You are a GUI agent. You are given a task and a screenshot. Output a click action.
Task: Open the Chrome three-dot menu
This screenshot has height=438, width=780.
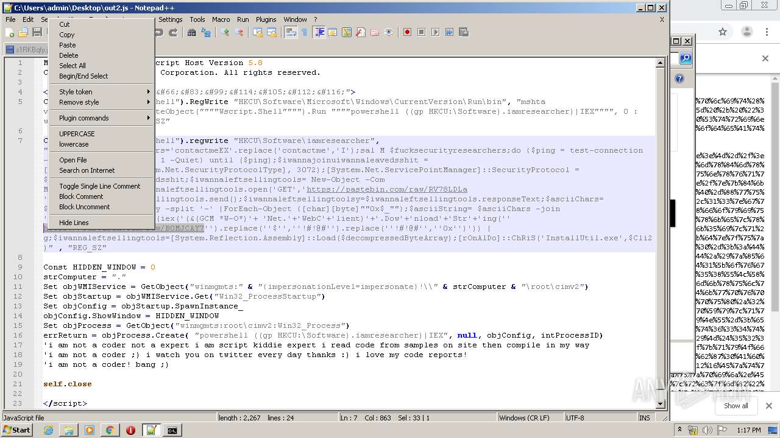(765, 32)
